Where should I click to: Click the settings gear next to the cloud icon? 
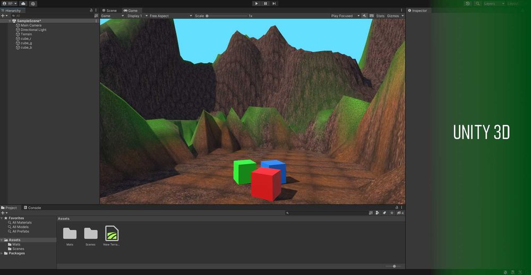[x=33, y=3]
